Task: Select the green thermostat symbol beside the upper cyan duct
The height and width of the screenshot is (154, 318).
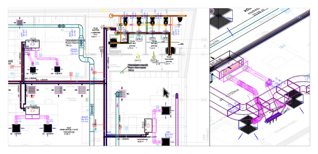Action: tap(85, 48)
